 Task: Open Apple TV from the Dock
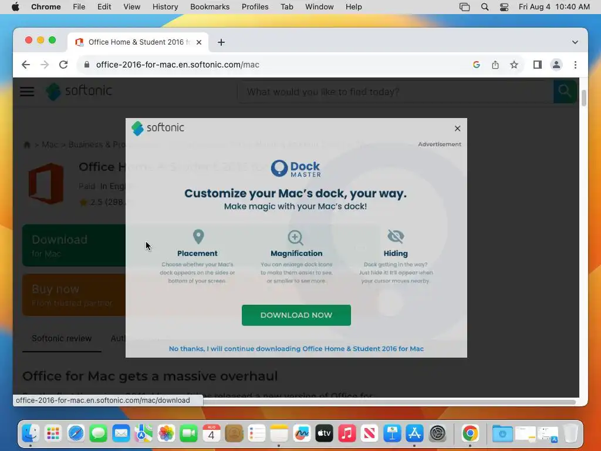point(324,433)
